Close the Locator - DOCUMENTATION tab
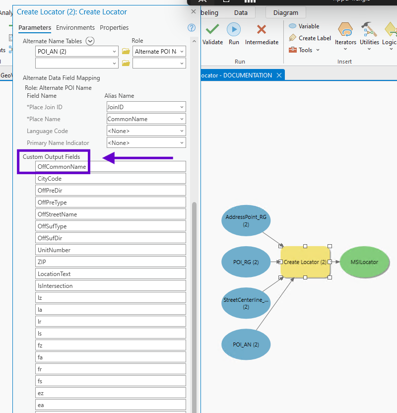This screenshot has height=413, width=397. point(279,75)
